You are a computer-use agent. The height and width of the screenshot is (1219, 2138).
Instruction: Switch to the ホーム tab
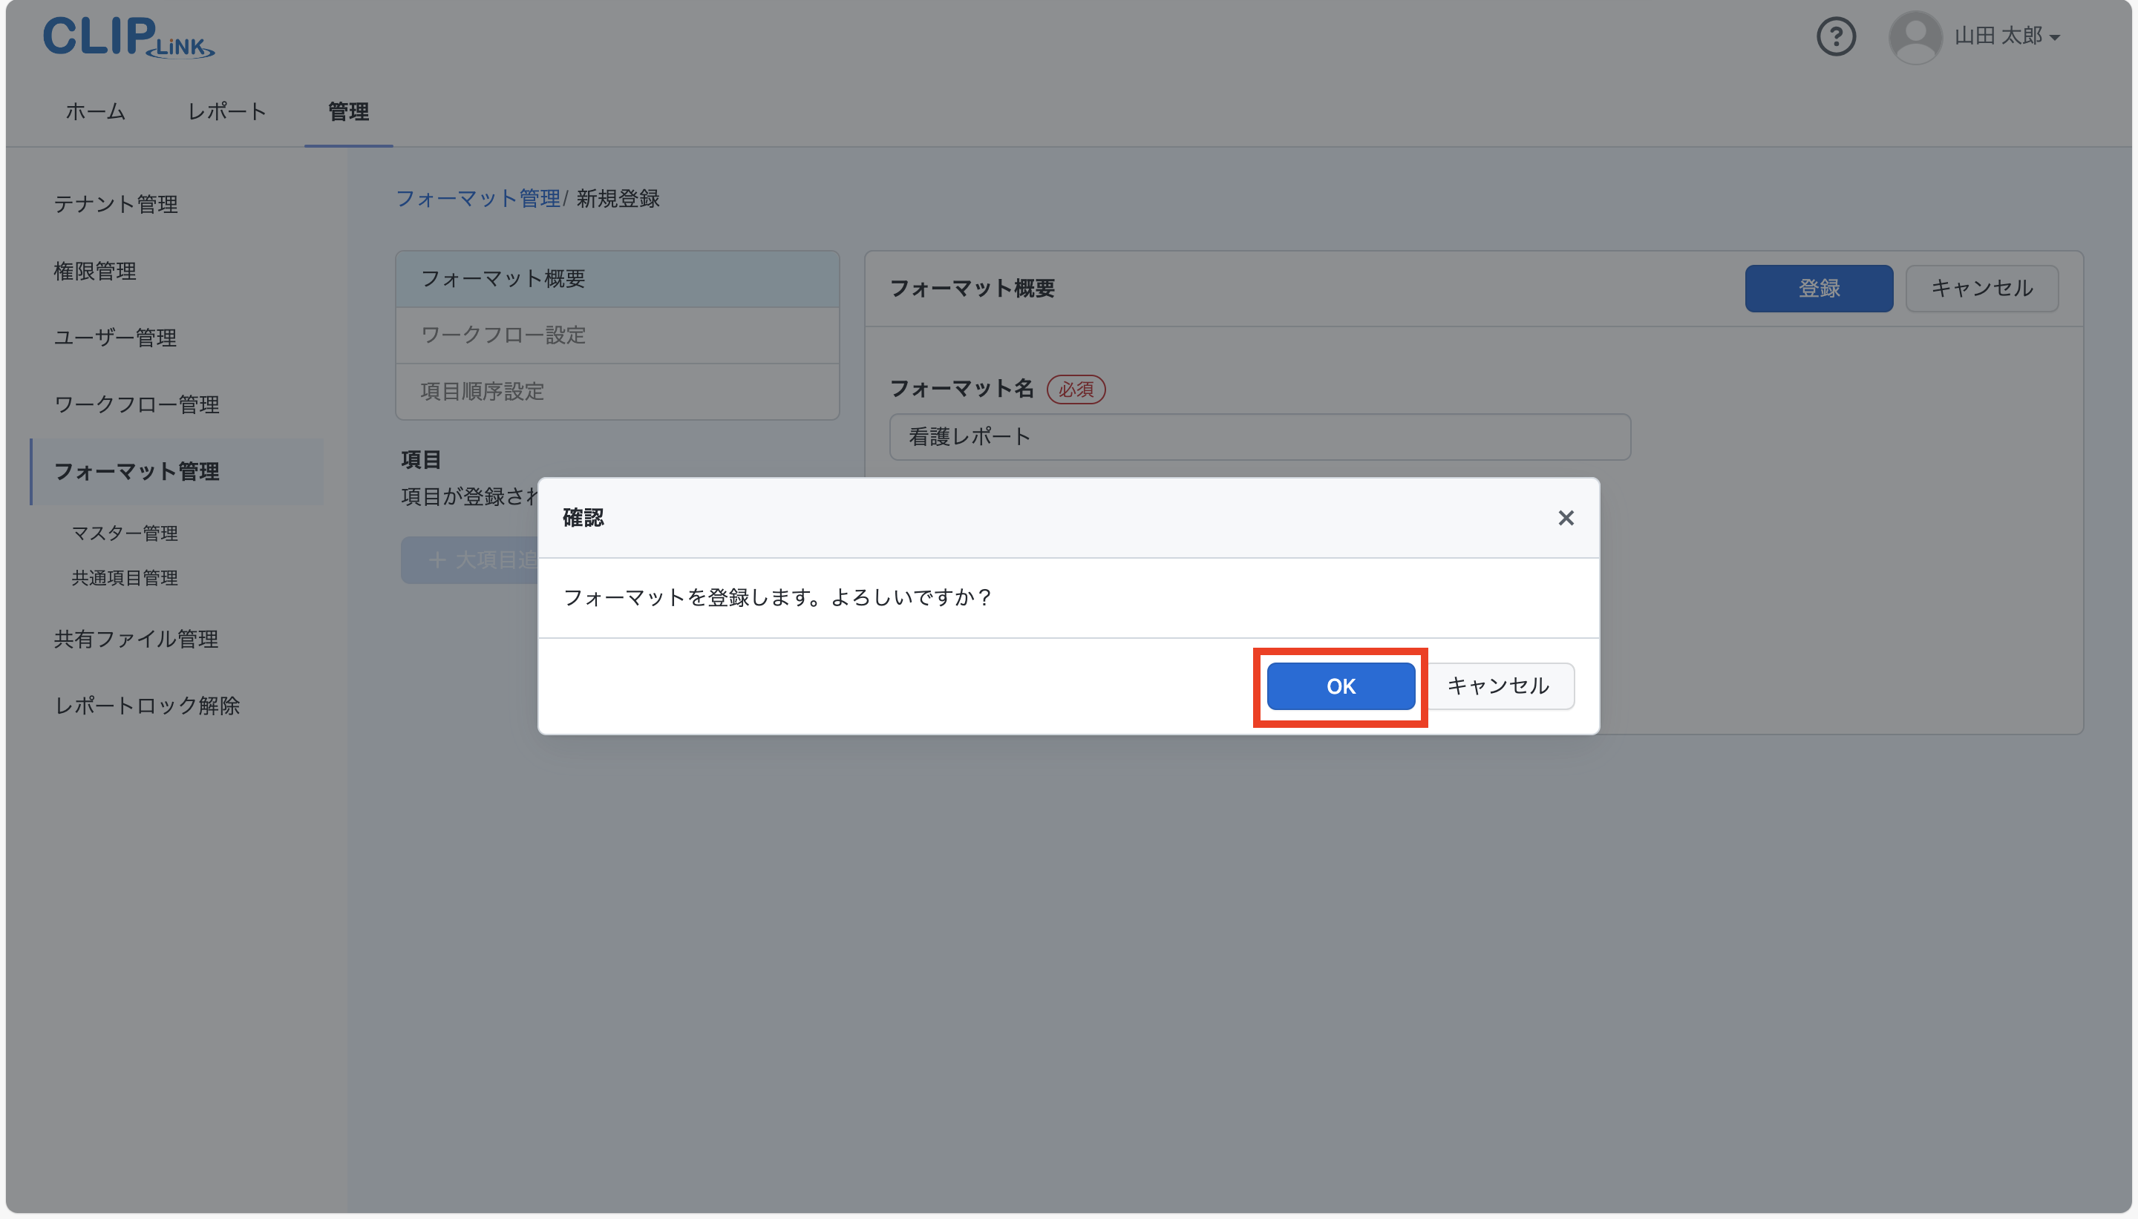pyautogui.click(x=94, y=111)
